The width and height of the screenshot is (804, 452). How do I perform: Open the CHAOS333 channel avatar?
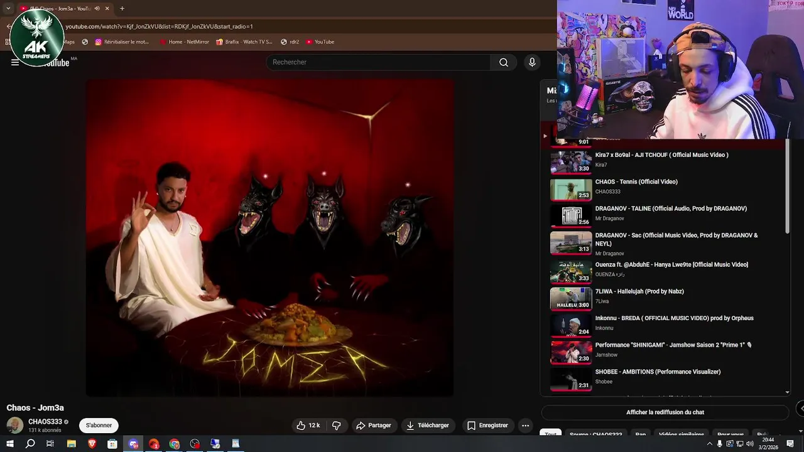click(15, 425)
